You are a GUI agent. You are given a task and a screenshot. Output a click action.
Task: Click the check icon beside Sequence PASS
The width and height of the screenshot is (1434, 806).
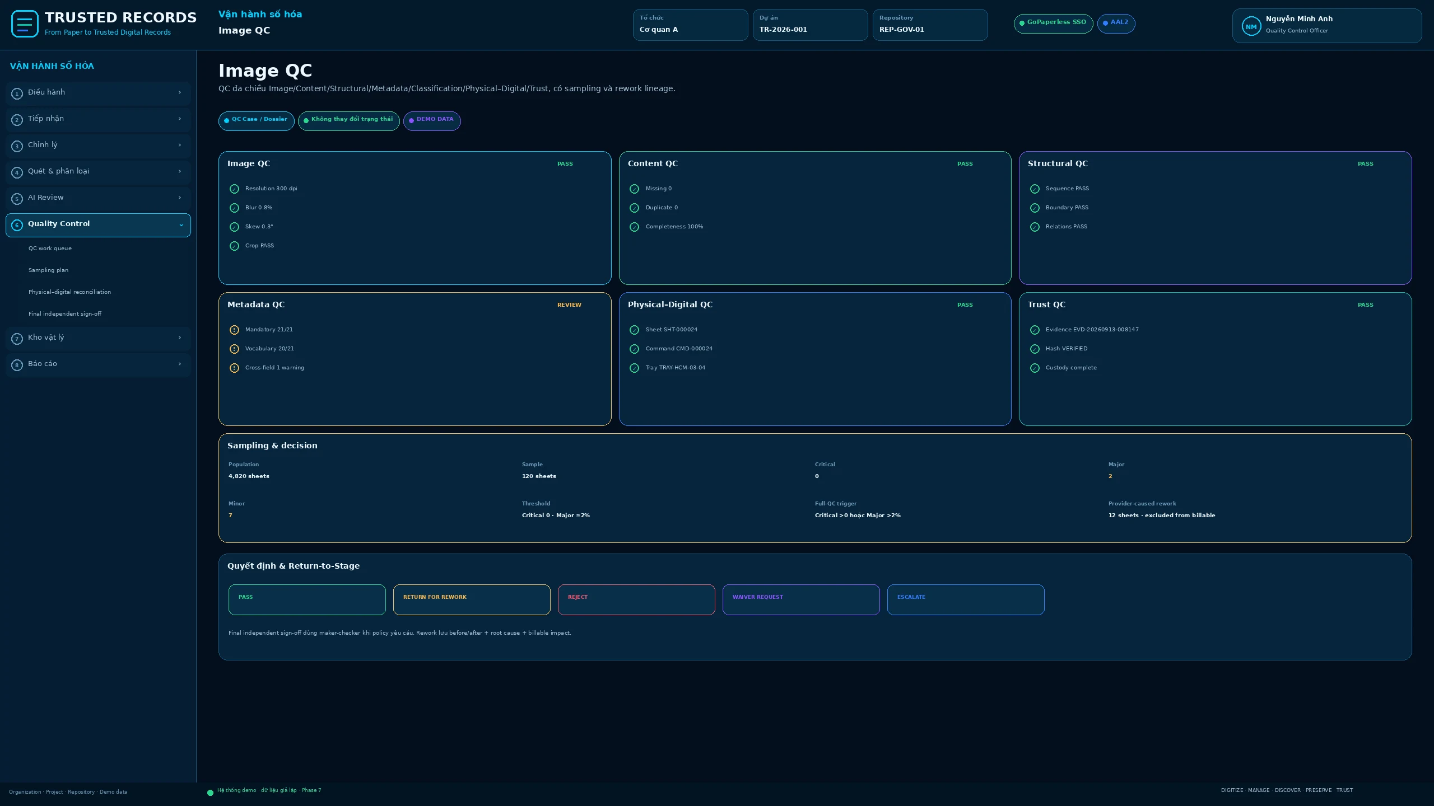pyautogui.click(x=1035, y=189)
